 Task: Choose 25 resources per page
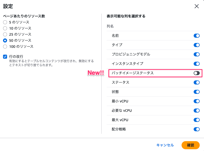pyautogui.click(x=5, y=34)
